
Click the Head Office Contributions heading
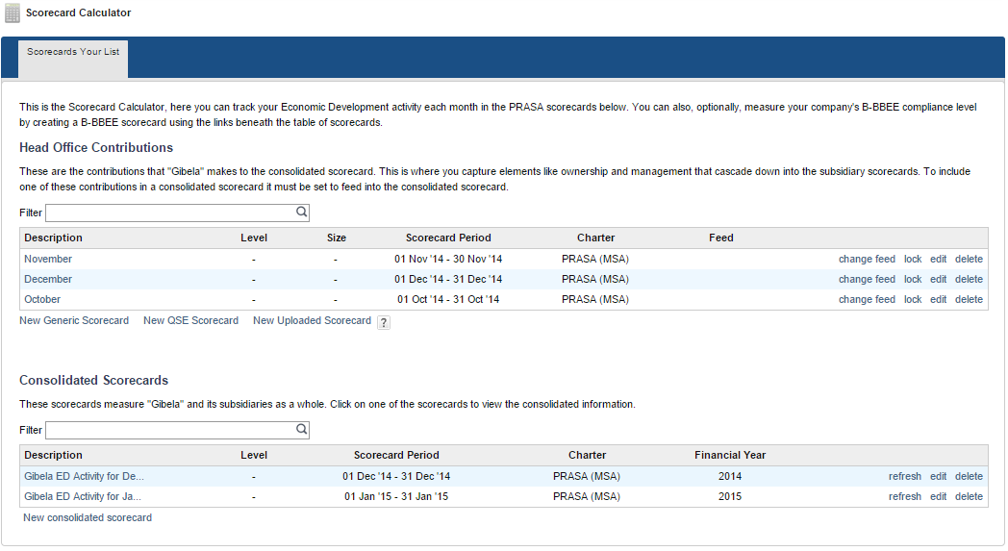tap(96, 147)
